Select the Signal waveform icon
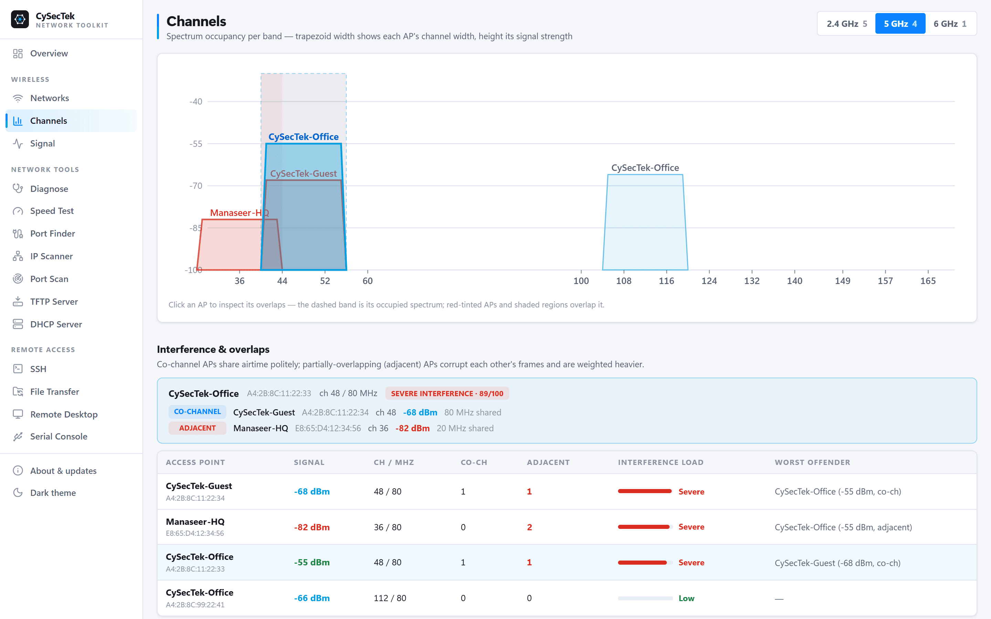 (x=18, y=144)
